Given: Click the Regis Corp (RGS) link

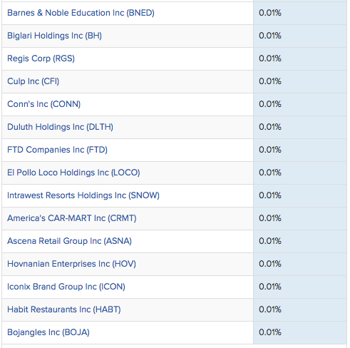Looking at the screenshot, I should (x=41, y=58).
